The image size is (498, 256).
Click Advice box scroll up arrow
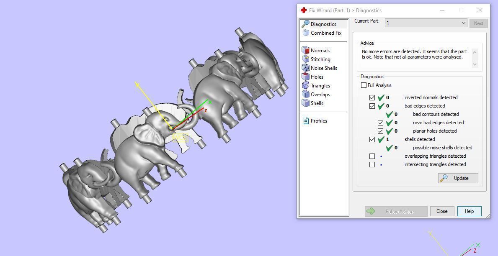point(475,52)
